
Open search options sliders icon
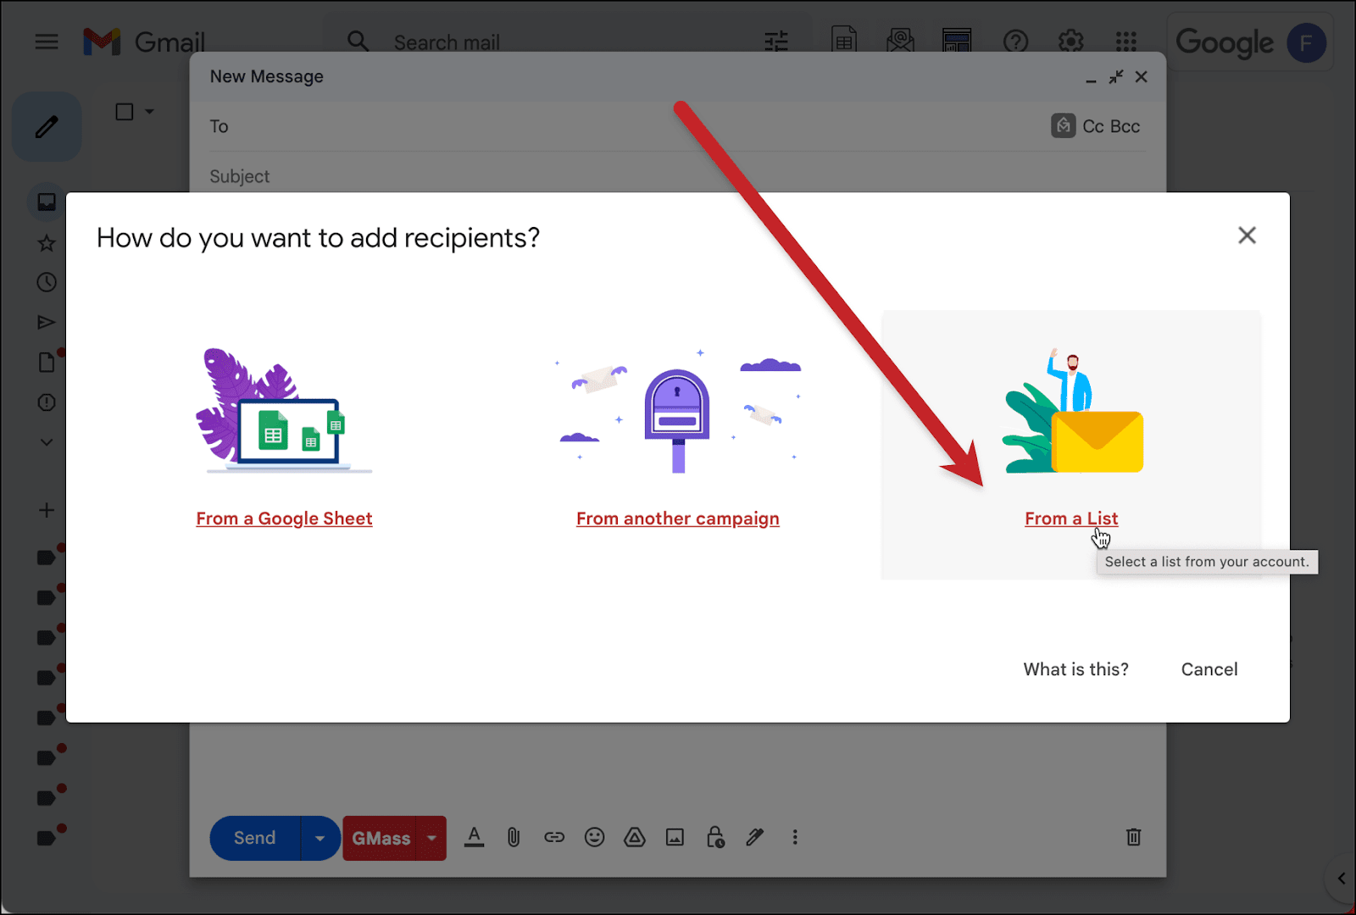click(776, 42)
